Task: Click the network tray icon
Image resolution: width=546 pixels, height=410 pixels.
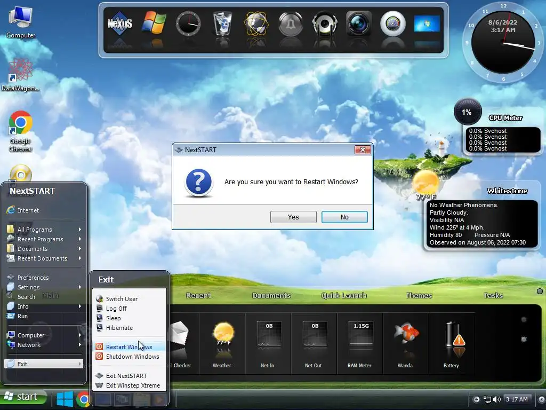Action: coord(487,399)
